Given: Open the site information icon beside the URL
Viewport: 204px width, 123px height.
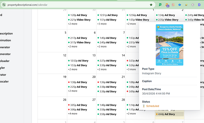Looking at the screenshot, I should point(4,5).
